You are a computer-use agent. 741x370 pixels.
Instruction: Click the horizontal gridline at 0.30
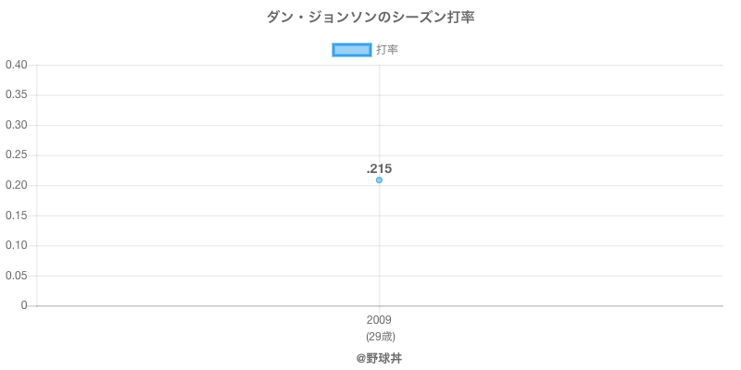pyautogui.click(x=556, y=125)
